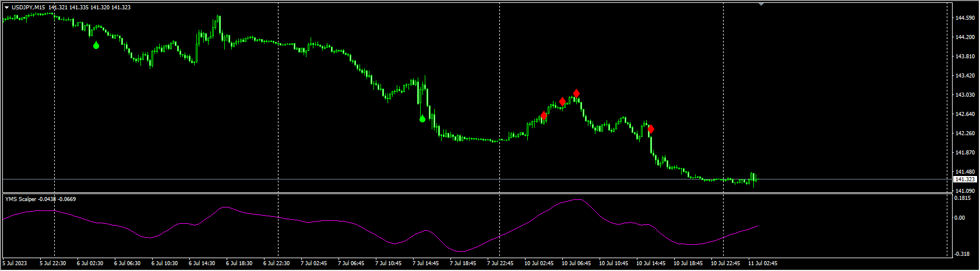This screenshot has width=980, height=271.
Task: Click the 144.590 price scale label
Action: click(x=965, y=18)
